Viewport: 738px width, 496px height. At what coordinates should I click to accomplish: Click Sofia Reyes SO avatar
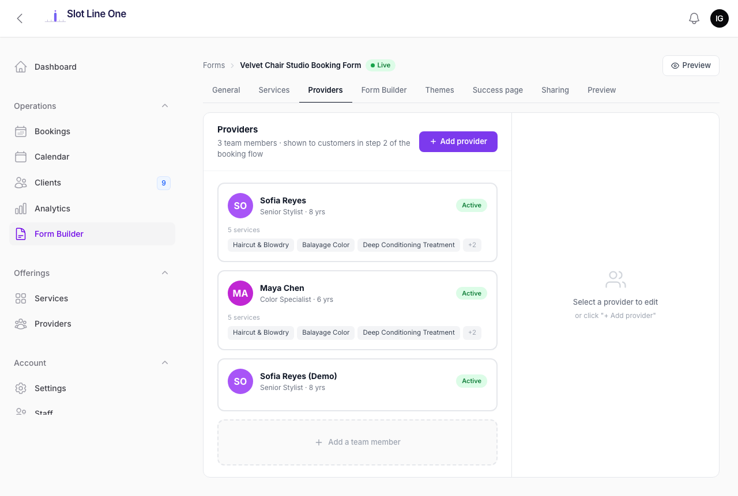point(240,206)
